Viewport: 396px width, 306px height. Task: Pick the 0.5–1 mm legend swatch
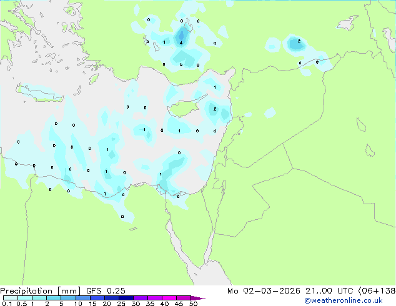coord(25,298)
